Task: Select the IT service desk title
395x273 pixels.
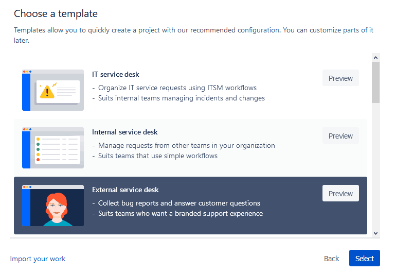Action: pyautogui.click(x=116, y=74)
